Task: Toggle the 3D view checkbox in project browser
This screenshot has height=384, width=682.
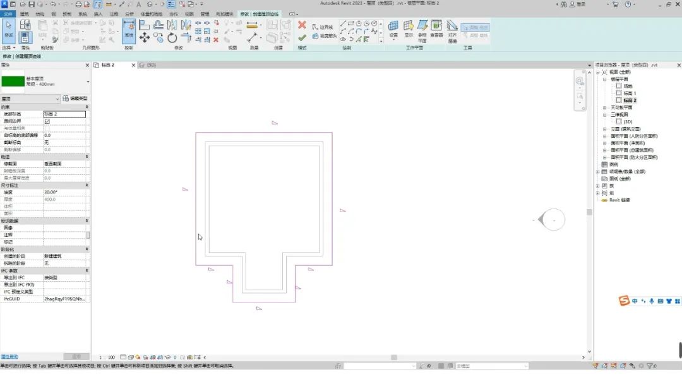Action: (619, 121)
